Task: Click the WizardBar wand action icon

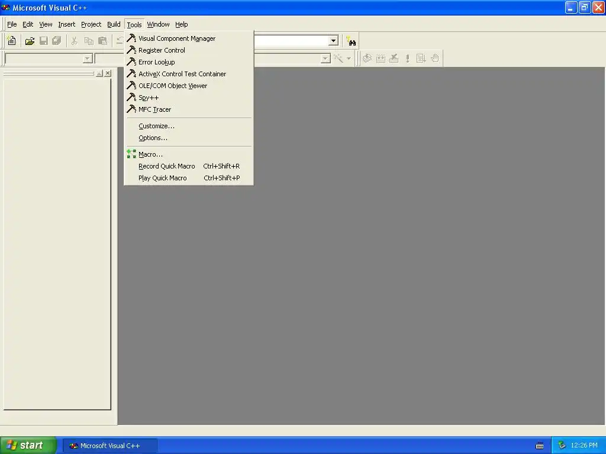Action: point(338,59)
